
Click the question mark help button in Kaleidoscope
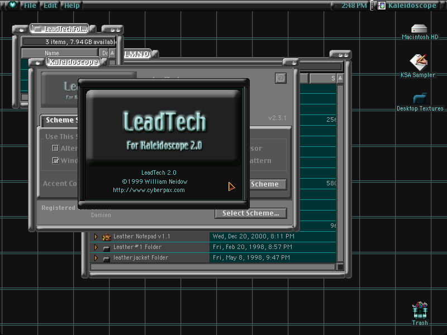[x=280, y=78]
